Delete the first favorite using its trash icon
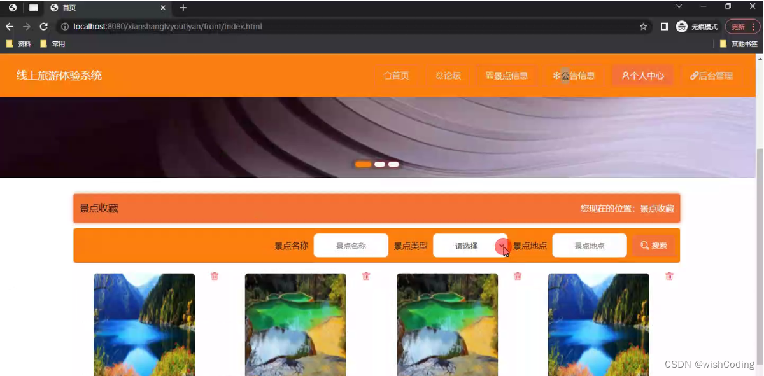 tap(215, 276)
